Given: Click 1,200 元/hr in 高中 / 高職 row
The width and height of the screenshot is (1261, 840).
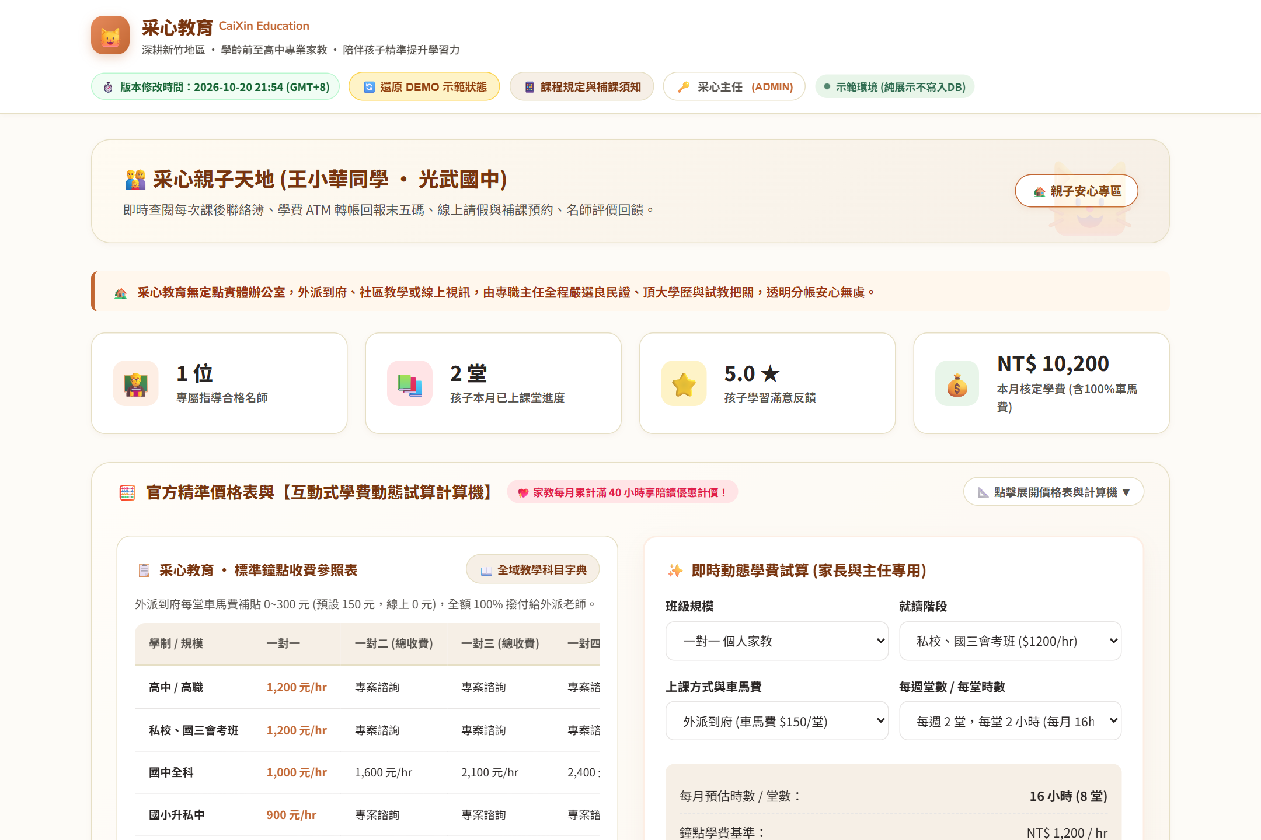Looking at the screenshot, I should pyautogui.click(x=297, y=687).
